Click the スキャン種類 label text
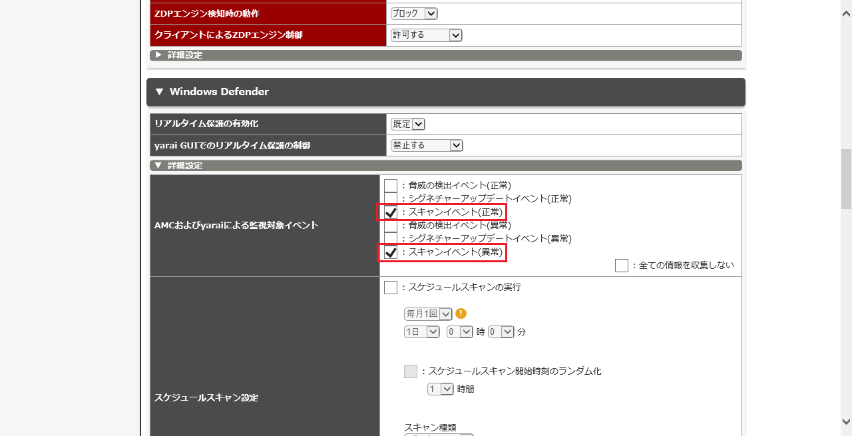 click(430, 427)
